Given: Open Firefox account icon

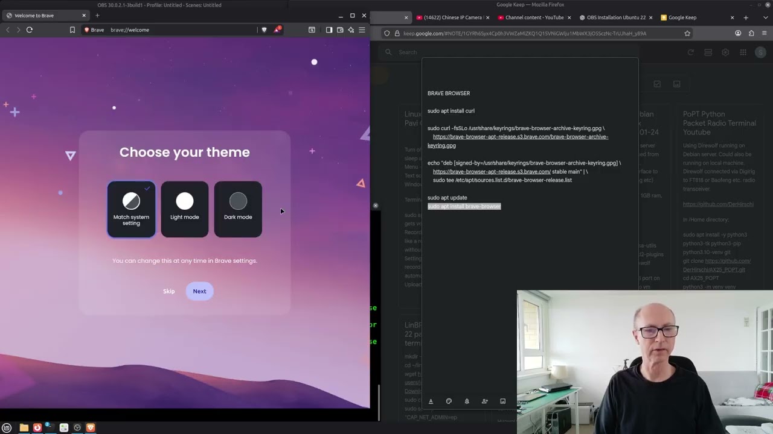Looking at the screenshot, I should pos(738,33).
